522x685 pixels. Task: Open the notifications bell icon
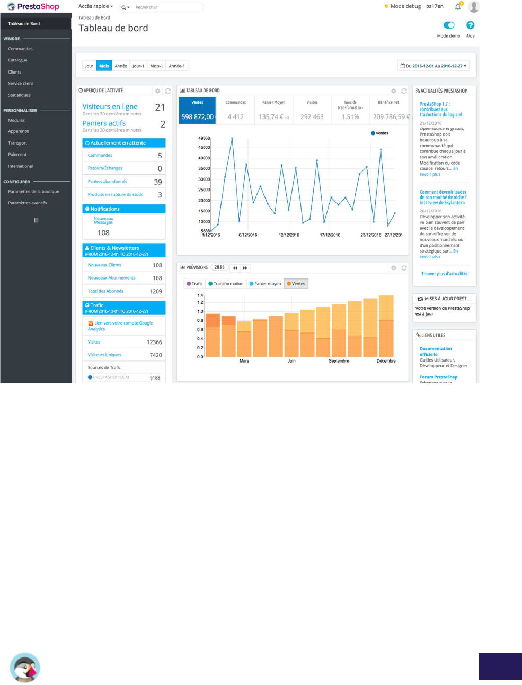coord(458,6)
